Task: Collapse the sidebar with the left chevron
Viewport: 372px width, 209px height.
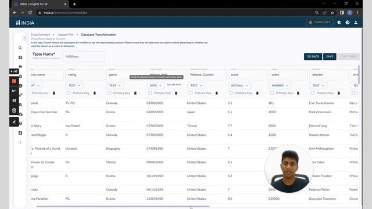Action: (x=20, y=142)
